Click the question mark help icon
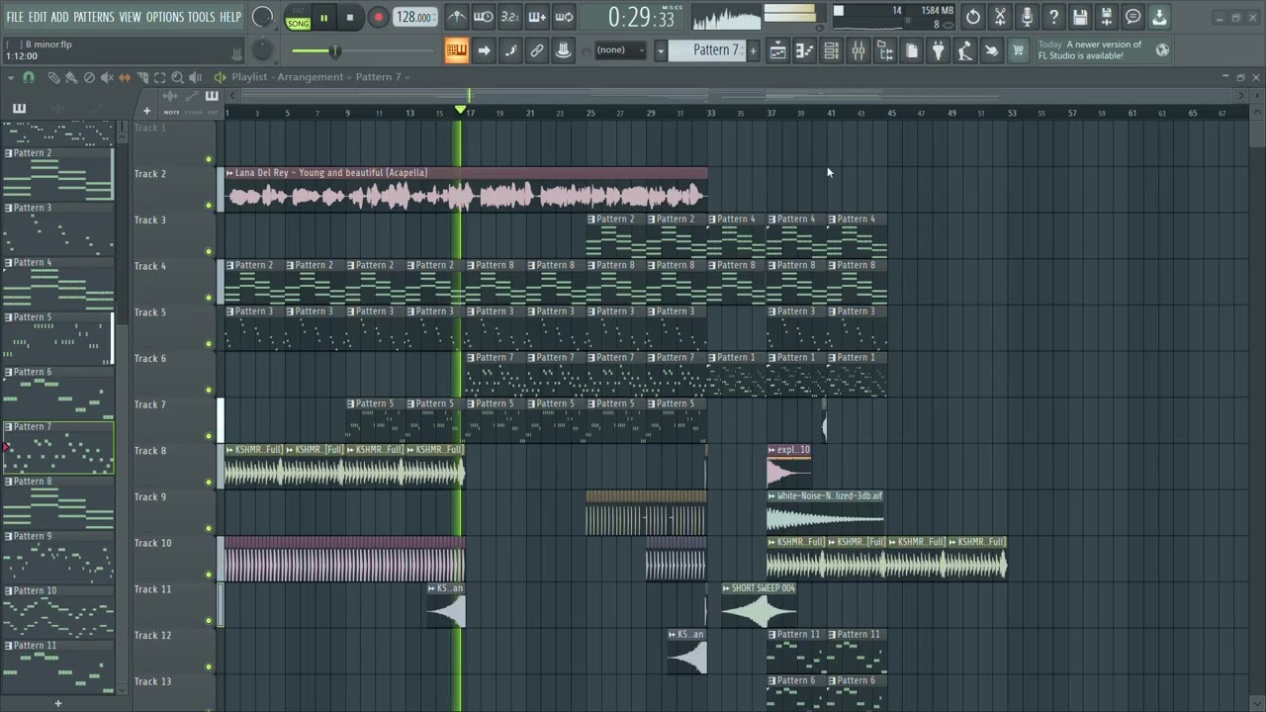1266x712 pixels. (1053, 17)
